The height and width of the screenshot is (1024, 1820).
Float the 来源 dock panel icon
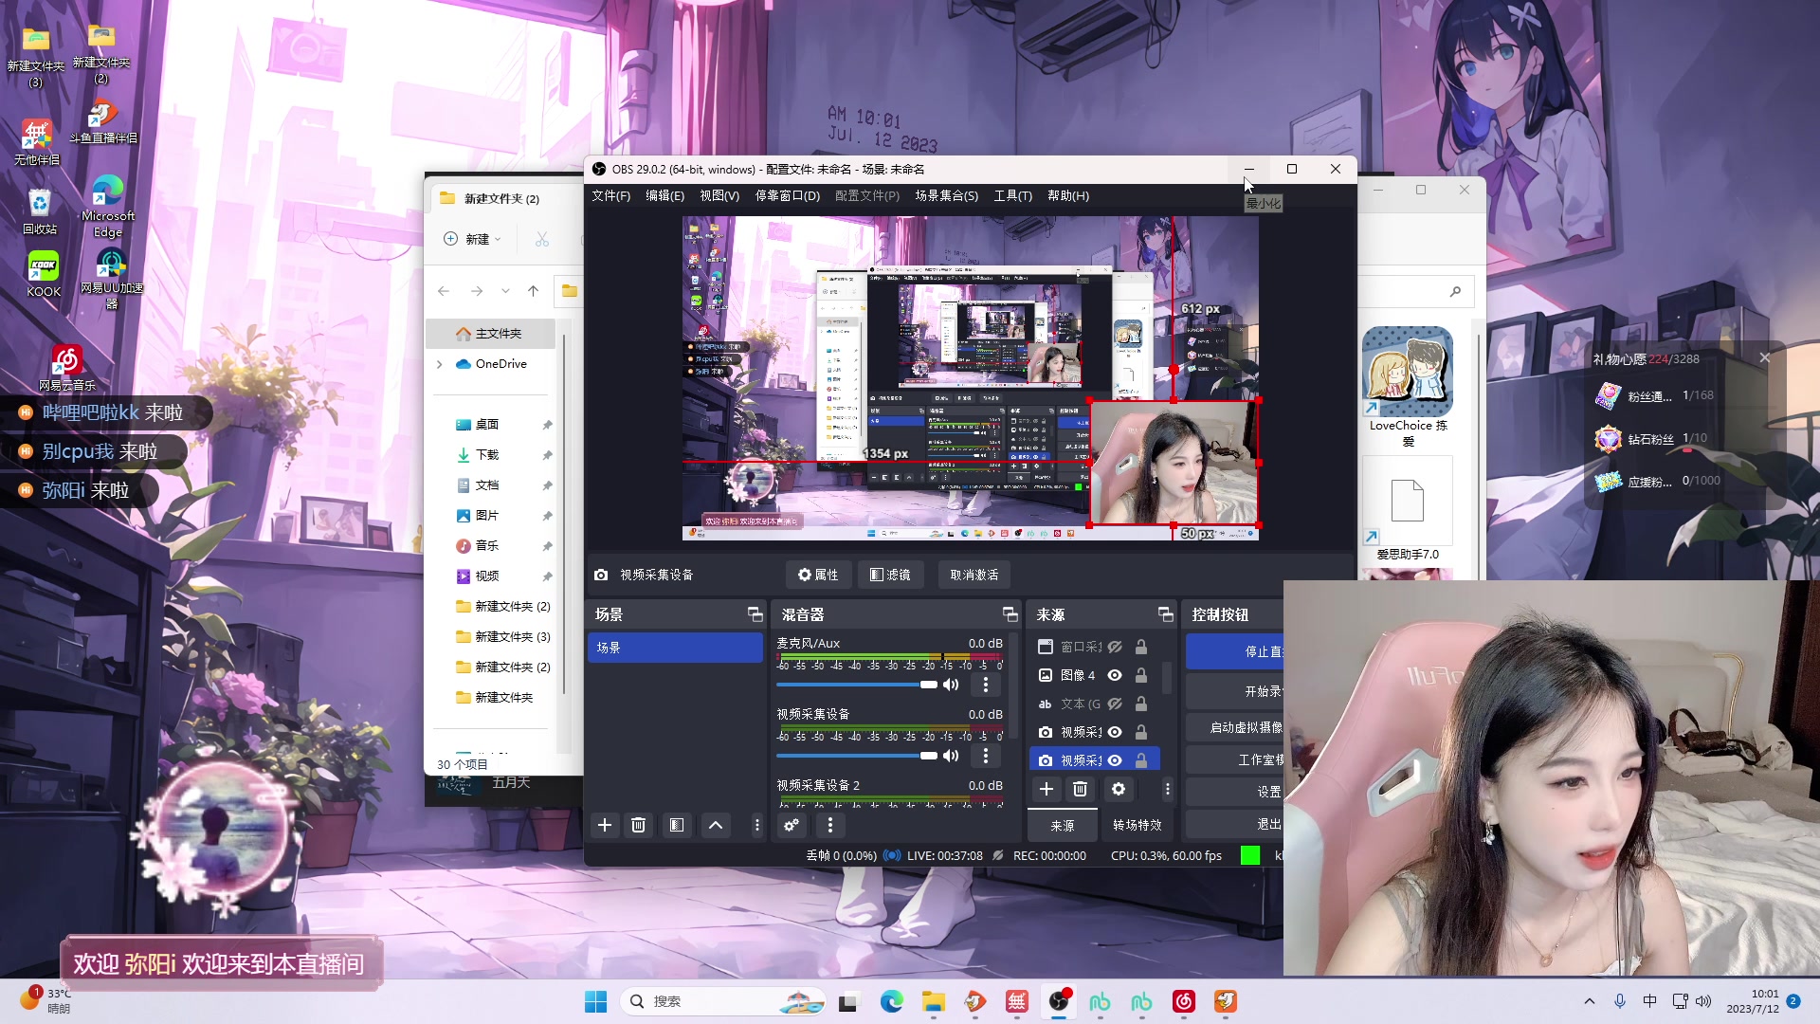coord(1165,614)
